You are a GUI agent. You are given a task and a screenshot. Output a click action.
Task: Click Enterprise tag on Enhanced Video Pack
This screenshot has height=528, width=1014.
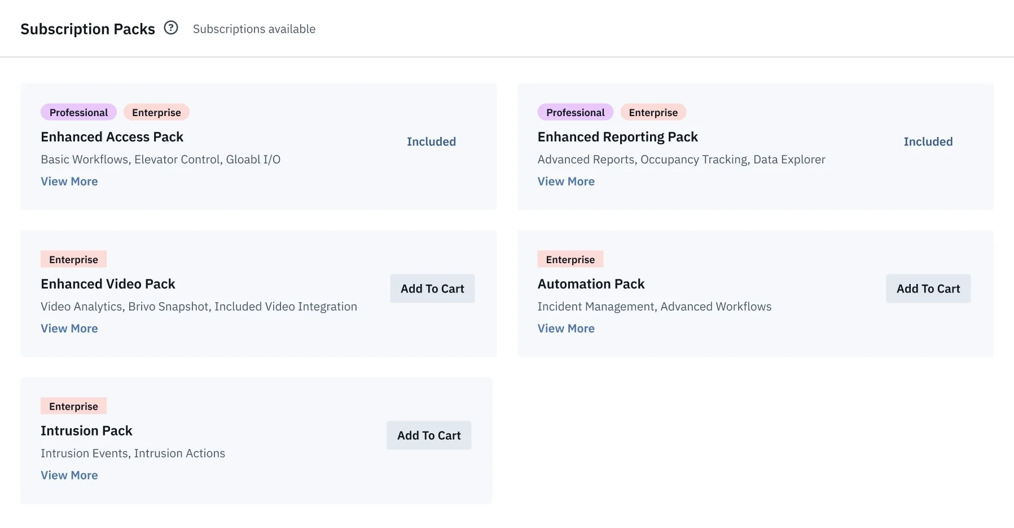coord(73,259)
